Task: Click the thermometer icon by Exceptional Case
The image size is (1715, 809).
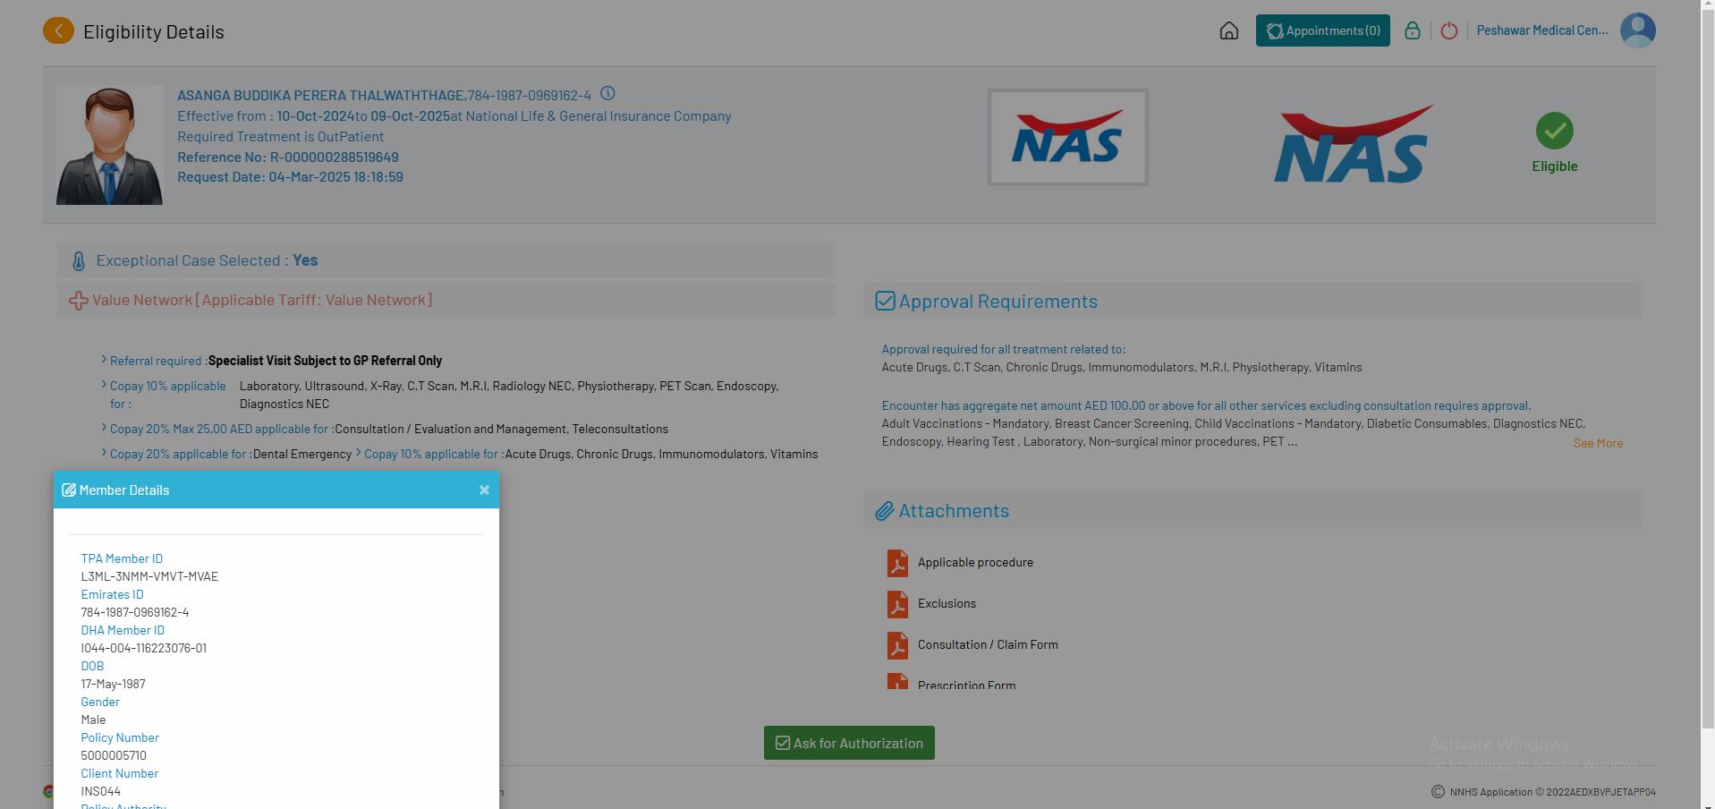Action: click(79, 261)
